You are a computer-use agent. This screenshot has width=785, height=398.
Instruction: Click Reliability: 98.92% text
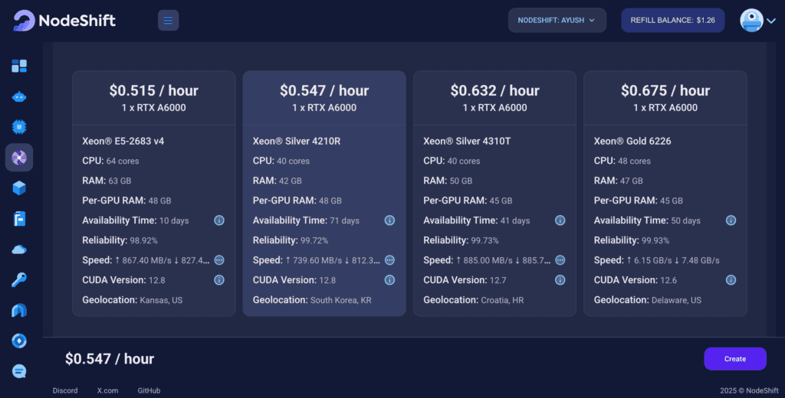click(120, 240)
